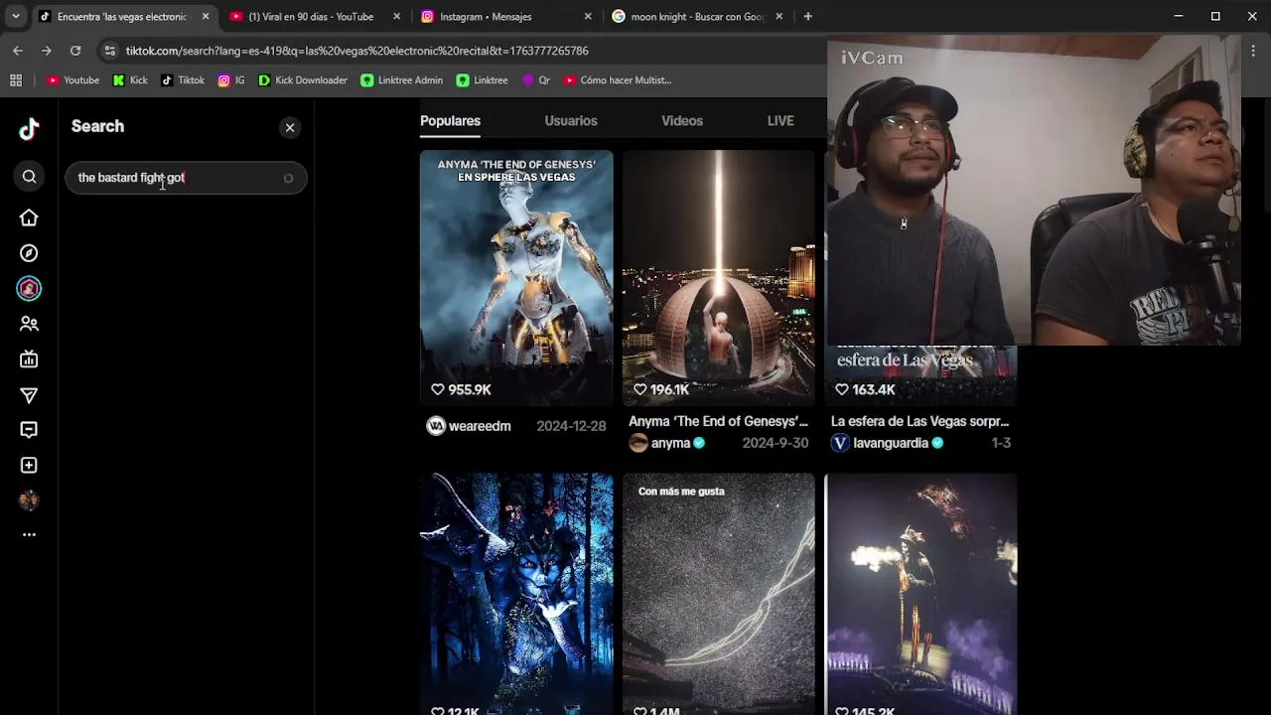This screenshot has width=1271, height=715.
Task: Click the weareedm avatar icon
Action: tap(435, 426)
